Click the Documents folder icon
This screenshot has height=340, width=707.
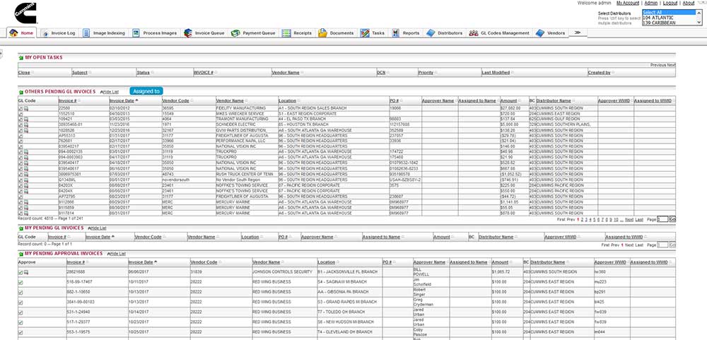pos(323,33)
